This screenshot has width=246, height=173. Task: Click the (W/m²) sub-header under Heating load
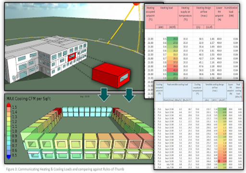172,27
